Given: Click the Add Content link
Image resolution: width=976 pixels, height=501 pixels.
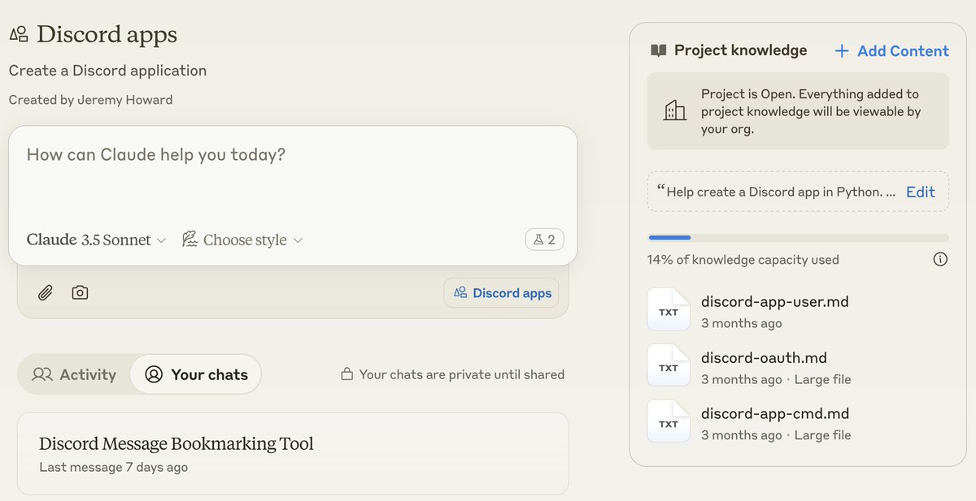Looking at the screenshot, I should (x=891, y=51).
